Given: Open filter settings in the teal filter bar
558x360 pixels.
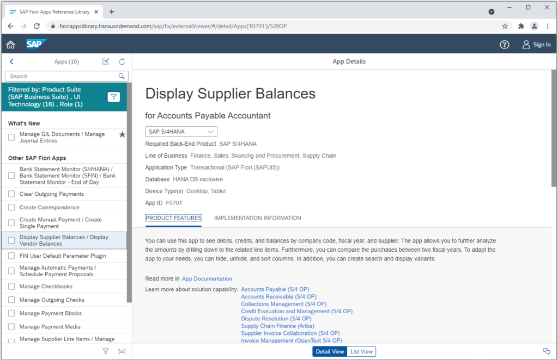Looking at the screenshot, I should (x=113, y=97).
